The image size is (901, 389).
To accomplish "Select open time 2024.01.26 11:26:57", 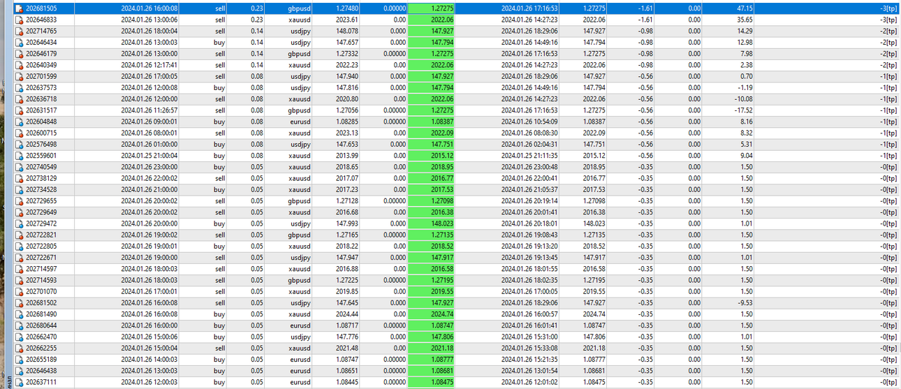I will pyautogui.click(x=149, y=110).
